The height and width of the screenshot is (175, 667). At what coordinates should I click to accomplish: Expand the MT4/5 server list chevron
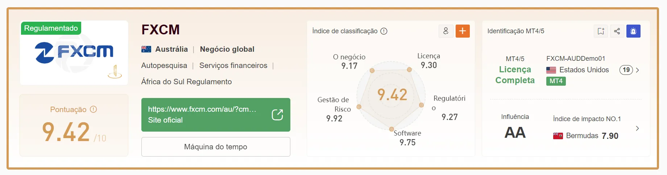point(638,70)
